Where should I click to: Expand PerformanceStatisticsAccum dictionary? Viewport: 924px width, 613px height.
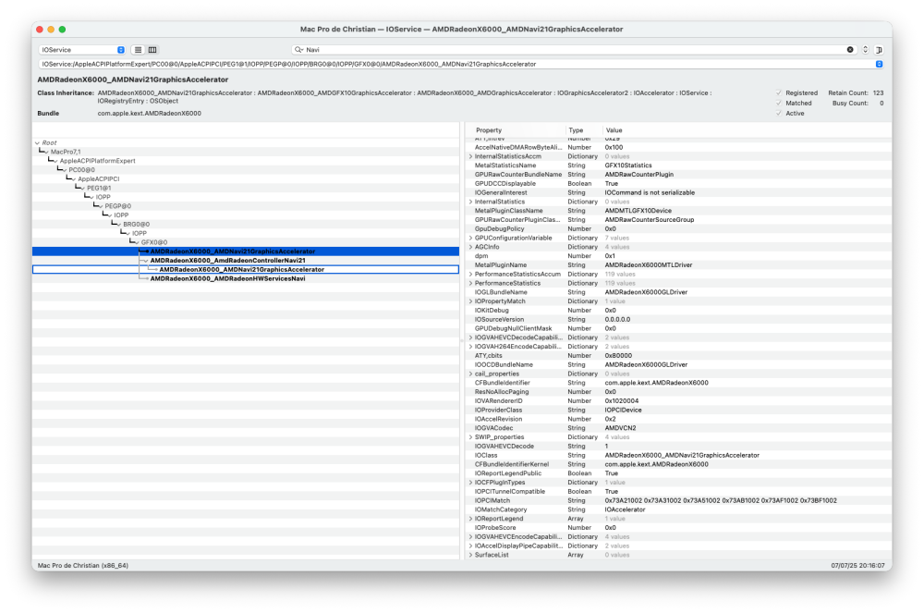click(470, 274)
